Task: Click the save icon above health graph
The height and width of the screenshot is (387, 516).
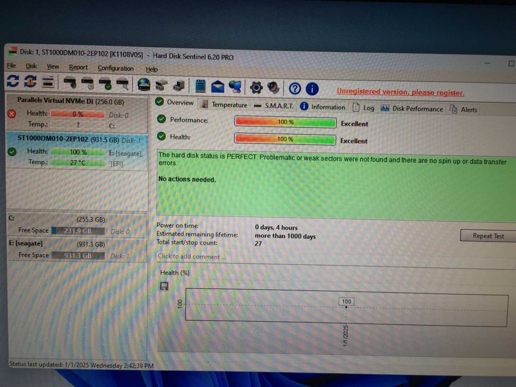Action: (x=164, y=286)
